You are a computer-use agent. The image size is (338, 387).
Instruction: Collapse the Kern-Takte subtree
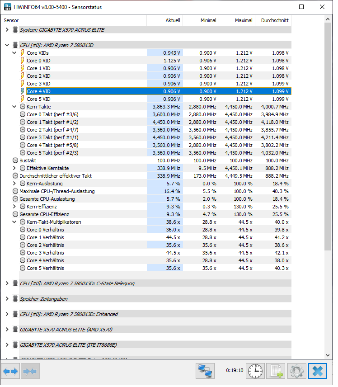pos(14,107)
